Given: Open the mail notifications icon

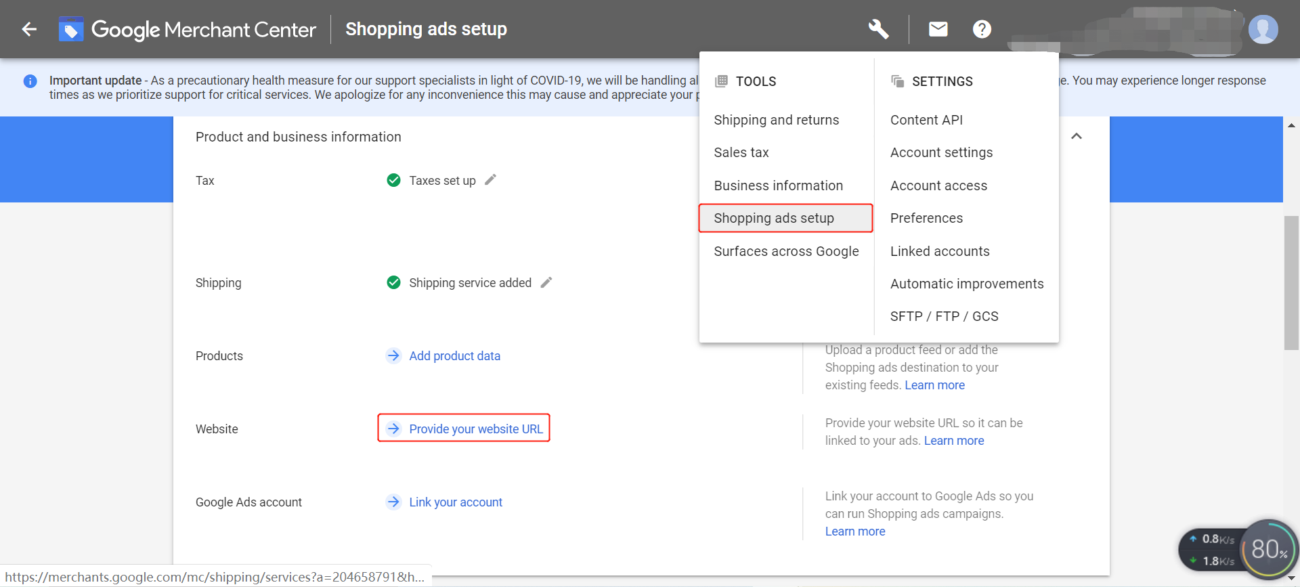Looking at the screenshot, I should click(938, 29).
